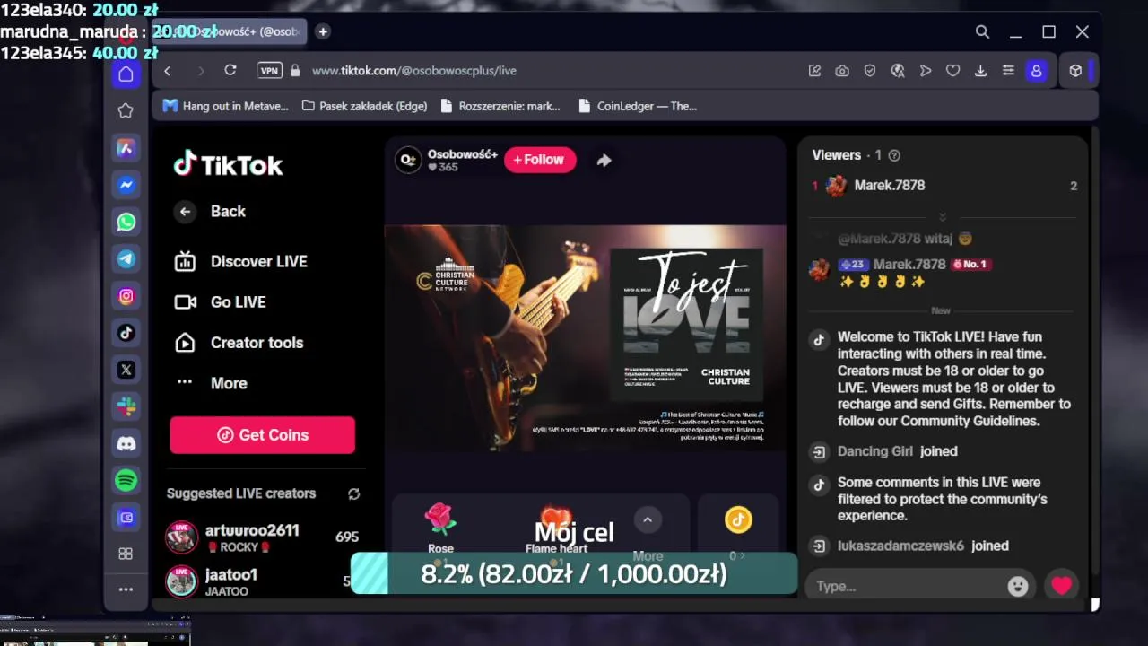The width and height of the screenshot is (1148, 646).
Task: Open viewer Marek.7878 in ranking
Action: pos(944,186)
